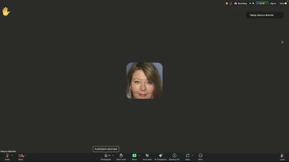Stop the recording
Viewport: 289px width, 162px height.
253,3
